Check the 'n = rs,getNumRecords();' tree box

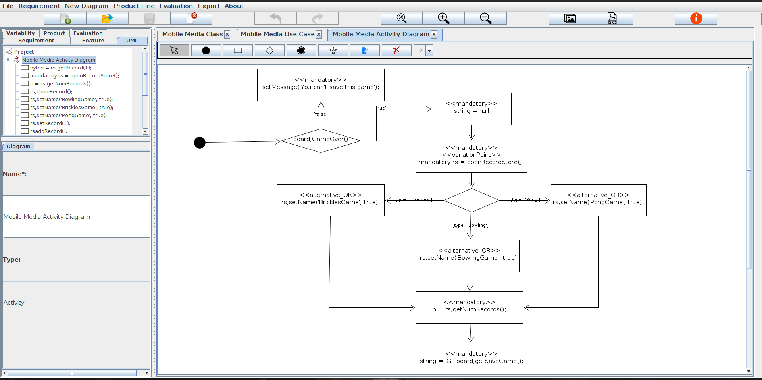pos(25,84)
